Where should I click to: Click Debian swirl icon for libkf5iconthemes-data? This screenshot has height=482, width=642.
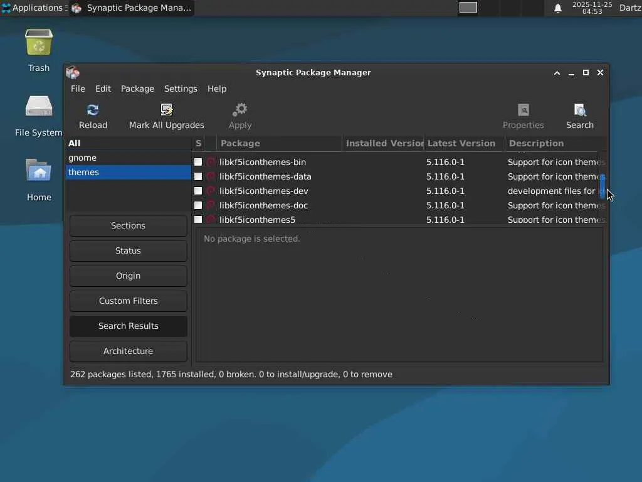[211, 176]
